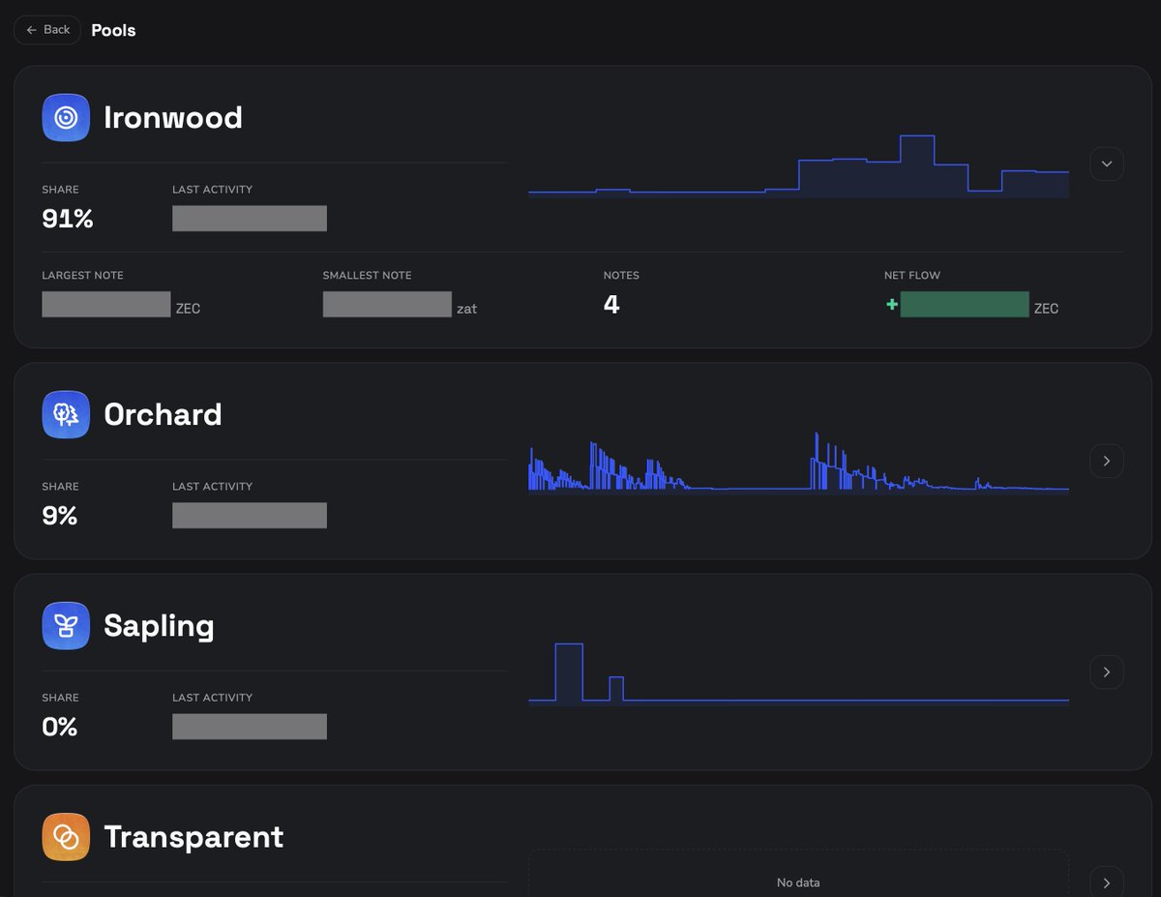Screen dimensions: 1161x897
Task: Click the zat unit label
Action: coord(467,309)
